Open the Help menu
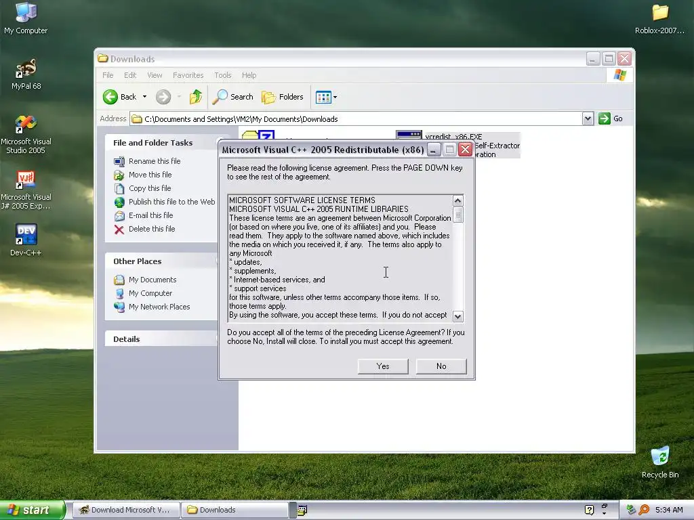 [x=249, y=75]
